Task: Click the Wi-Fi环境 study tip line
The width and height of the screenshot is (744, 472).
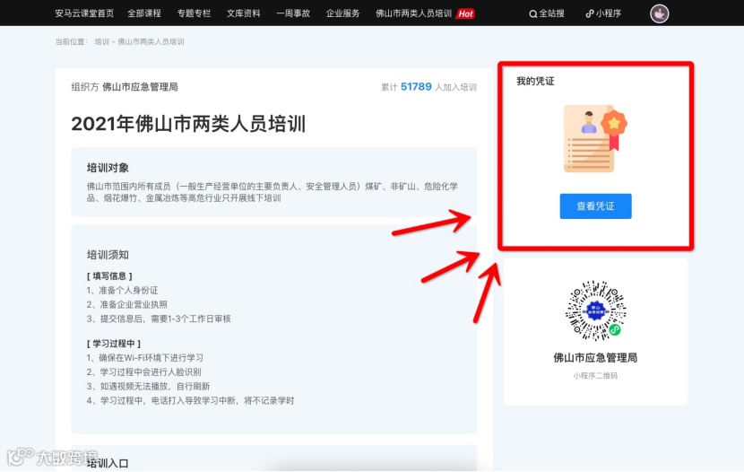Action: [144, 357]
